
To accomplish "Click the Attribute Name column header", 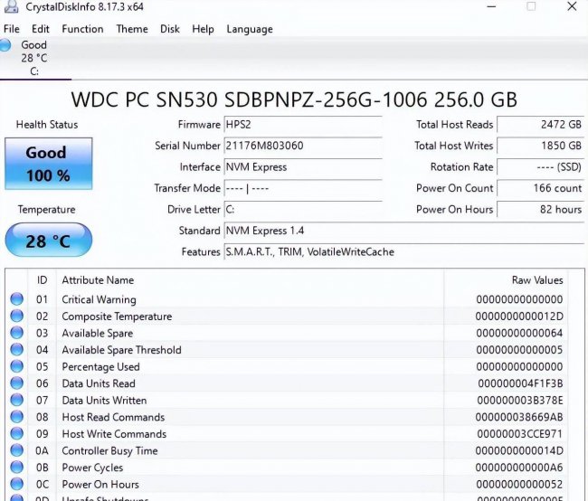I will click(x=250, y=280).
